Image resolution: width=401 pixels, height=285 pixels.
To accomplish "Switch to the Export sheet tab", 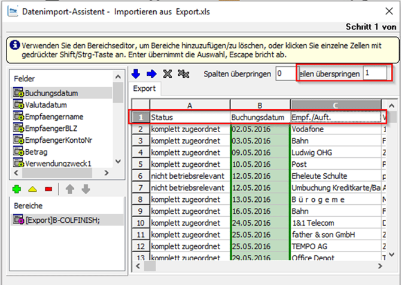I will click(x=145, y=89).
